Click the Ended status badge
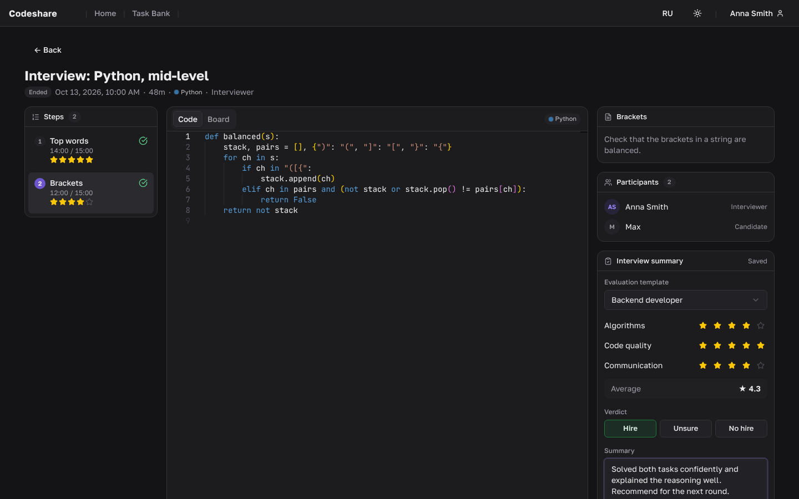This screenshot has width=799, height=499. [x=38, y=92]
